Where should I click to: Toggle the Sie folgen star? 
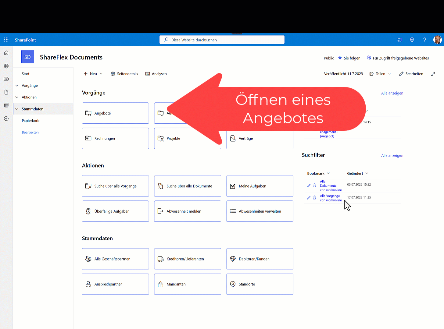coord(340,58)
